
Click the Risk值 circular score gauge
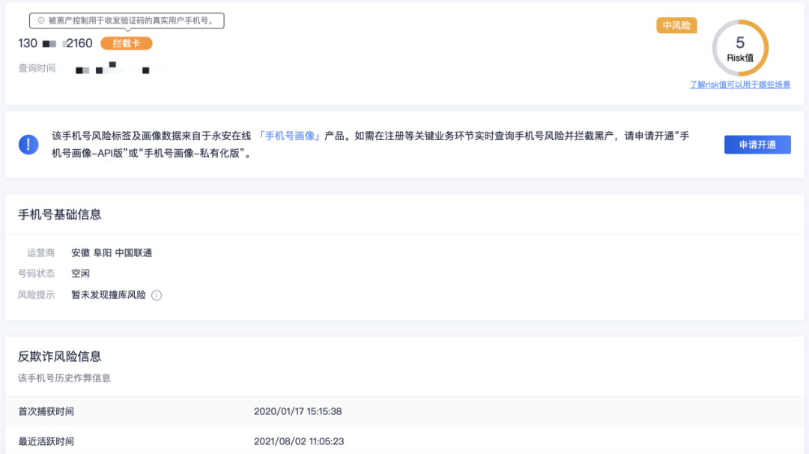(x=740, y=48)
